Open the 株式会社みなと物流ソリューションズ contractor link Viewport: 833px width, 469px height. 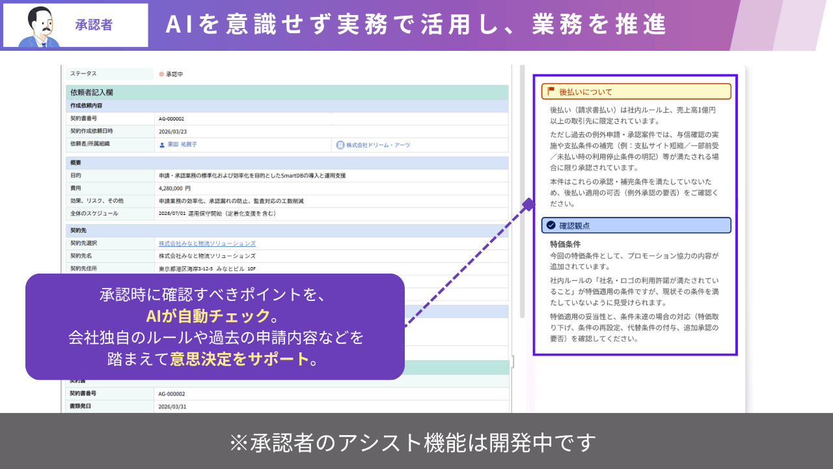205,242
